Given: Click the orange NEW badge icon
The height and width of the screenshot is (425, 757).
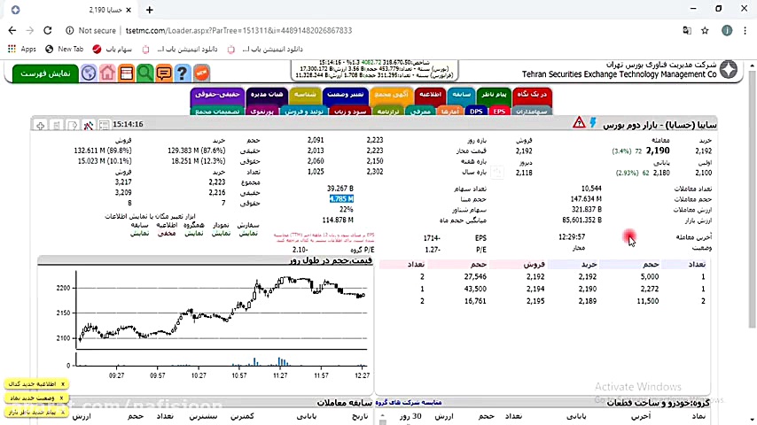Looking at the screenshot, I should pyautogui.click(x=201, y=73).
